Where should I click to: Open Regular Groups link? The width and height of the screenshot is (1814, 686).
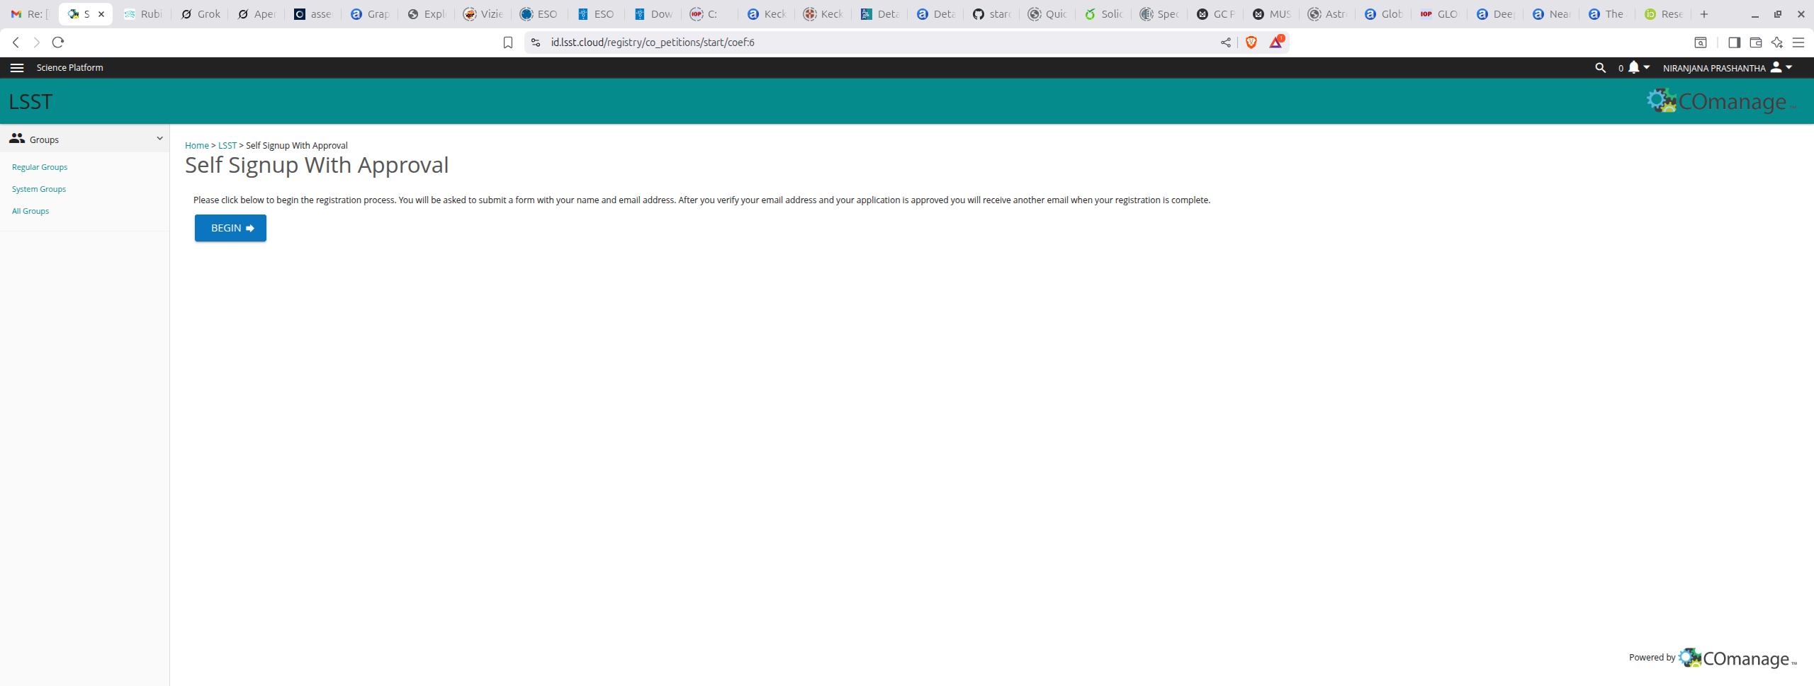pyautogui.click(x=40, y=167)
